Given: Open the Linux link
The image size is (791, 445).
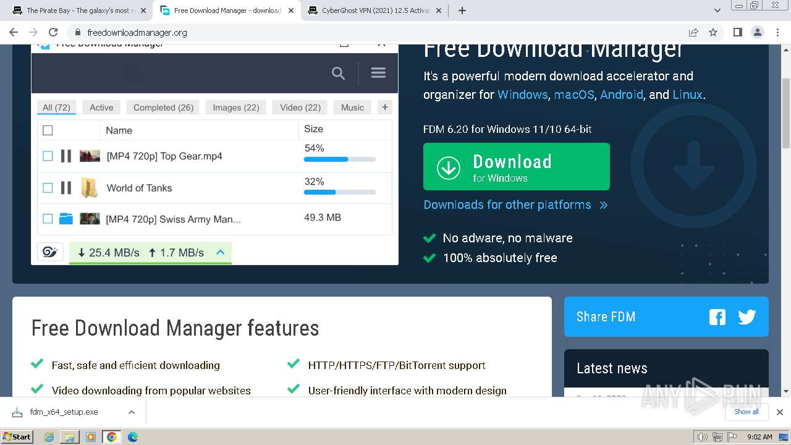Looking at the screenshot, I should [687, 95].
